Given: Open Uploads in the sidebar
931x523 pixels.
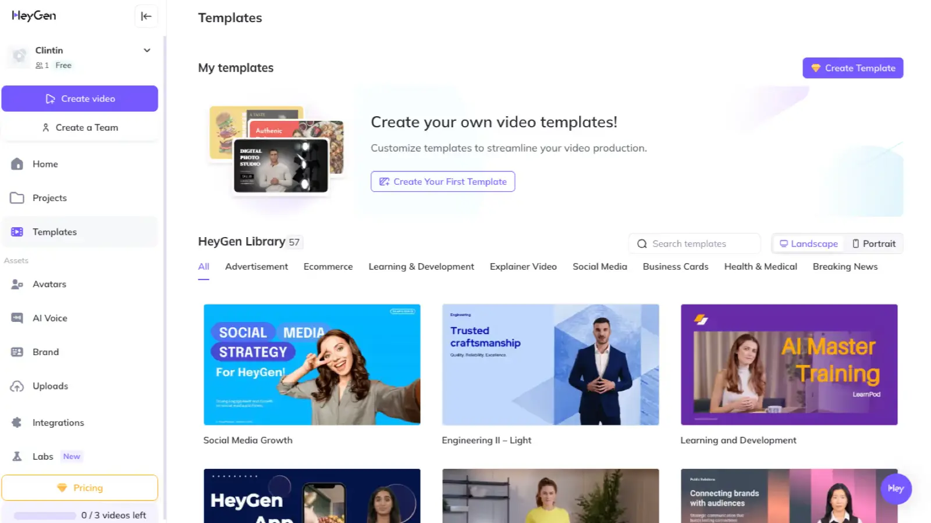Looking at the screenshot, I should (80, 386).
